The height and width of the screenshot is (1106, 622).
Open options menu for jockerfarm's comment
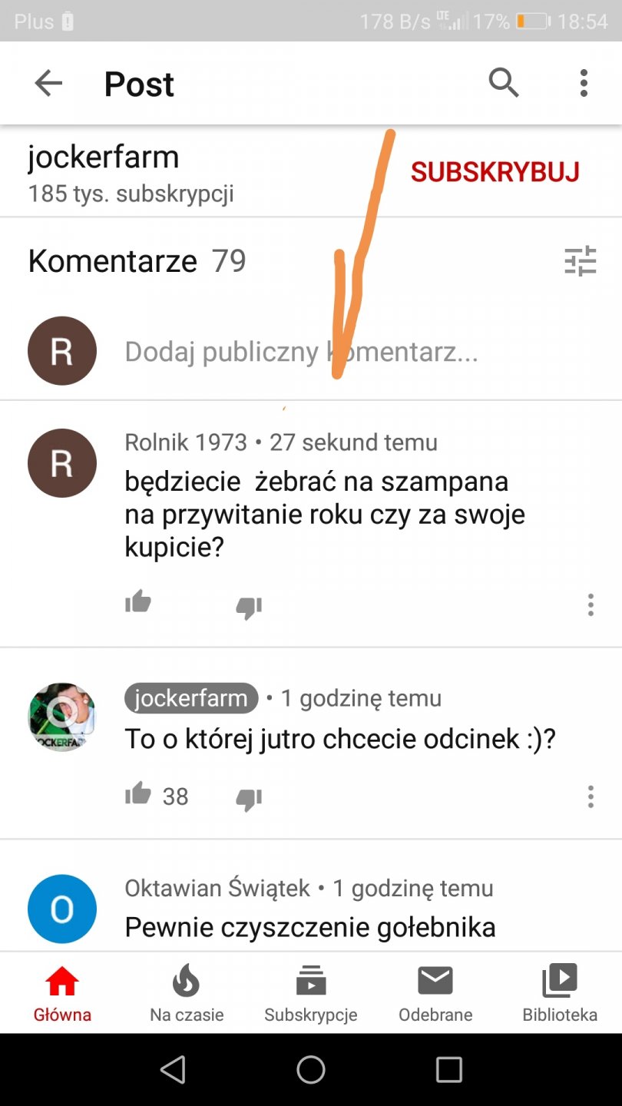click(x=590, y=796)
